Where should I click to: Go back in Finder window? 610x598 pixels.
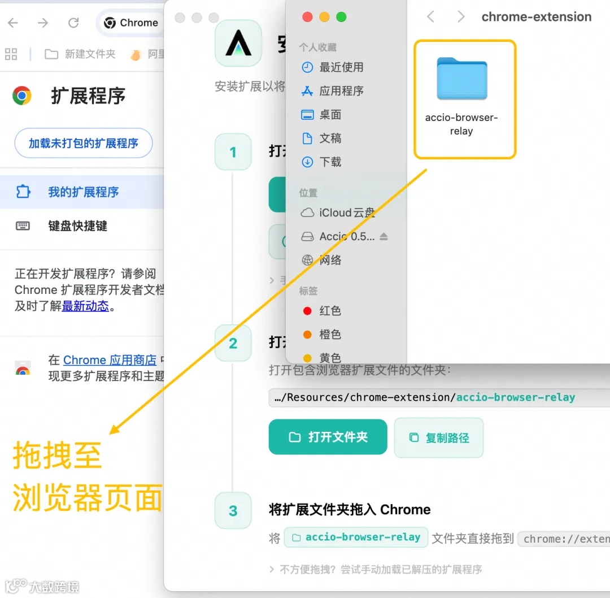coord(430,17)
